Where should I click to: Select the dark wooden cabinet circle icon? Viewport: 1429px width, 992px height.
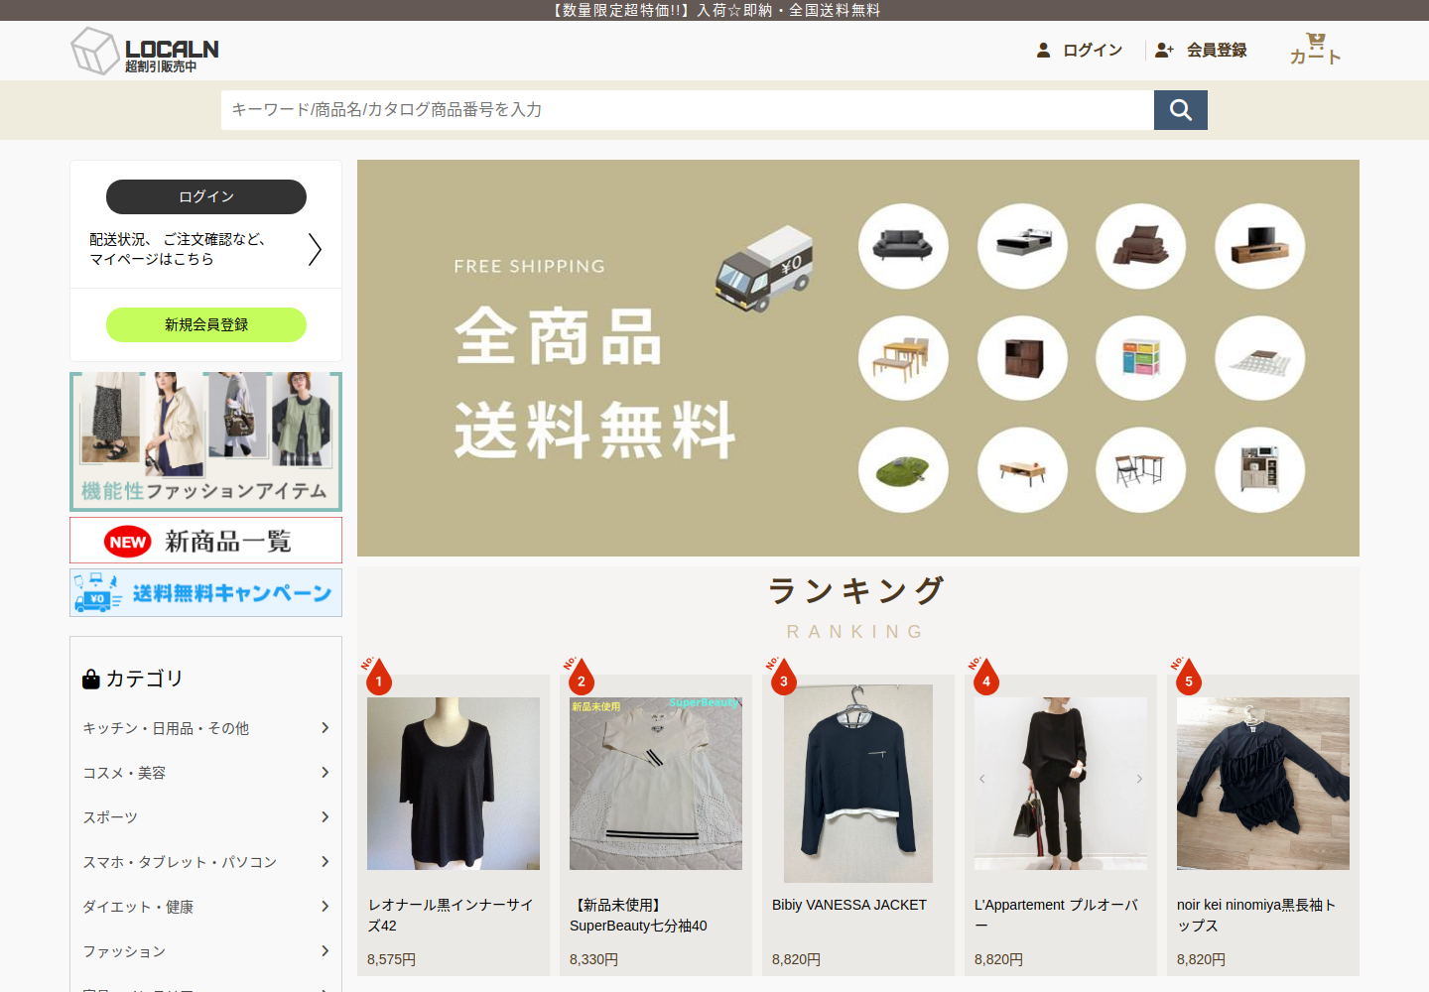pyautogui.click(x=1022, y=358)
